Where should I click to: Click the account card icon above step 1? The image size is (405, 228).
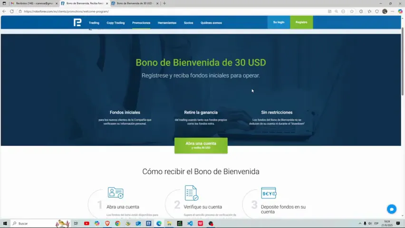[x=116, y=193]
